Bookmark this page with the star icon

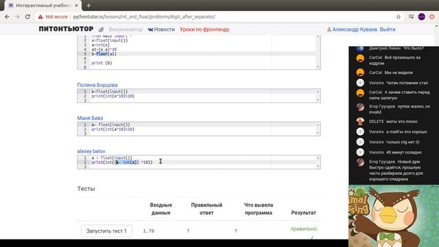[399, 16]
